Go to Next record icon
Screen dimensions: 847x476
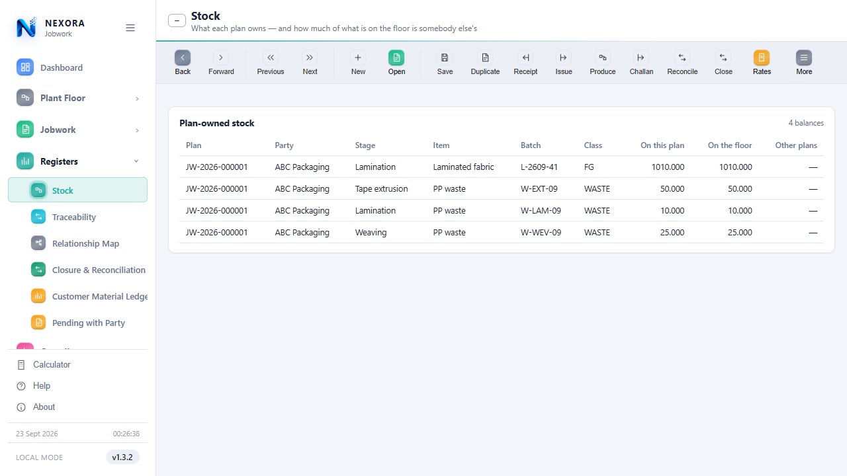pos(310,58)
